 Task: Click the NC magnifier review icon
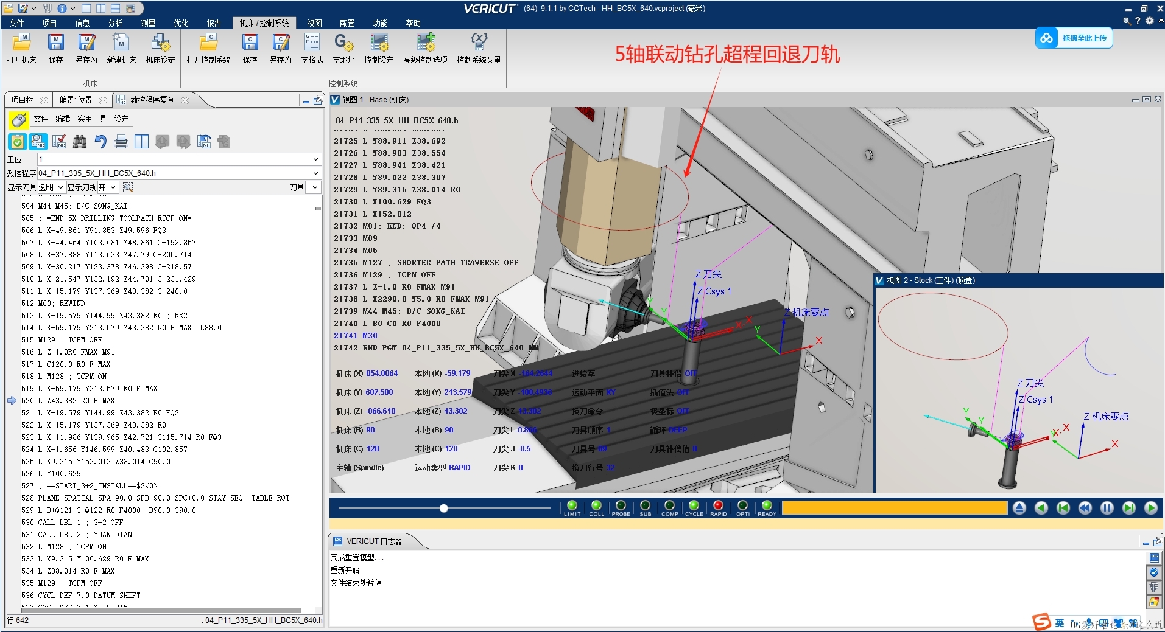[38, 142]
